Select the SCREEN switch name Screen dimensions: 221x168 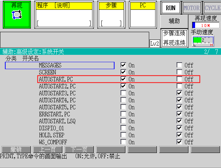click(48, 72)
